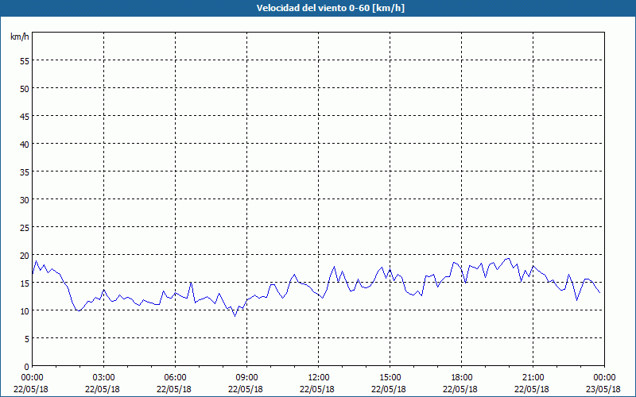Select the 40 value on the y-axis
636x397 pixels.
(25, 145)
